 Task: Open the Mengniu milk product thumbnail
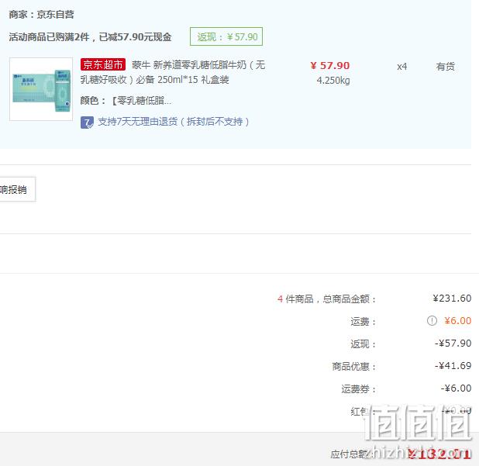[41, 89]
